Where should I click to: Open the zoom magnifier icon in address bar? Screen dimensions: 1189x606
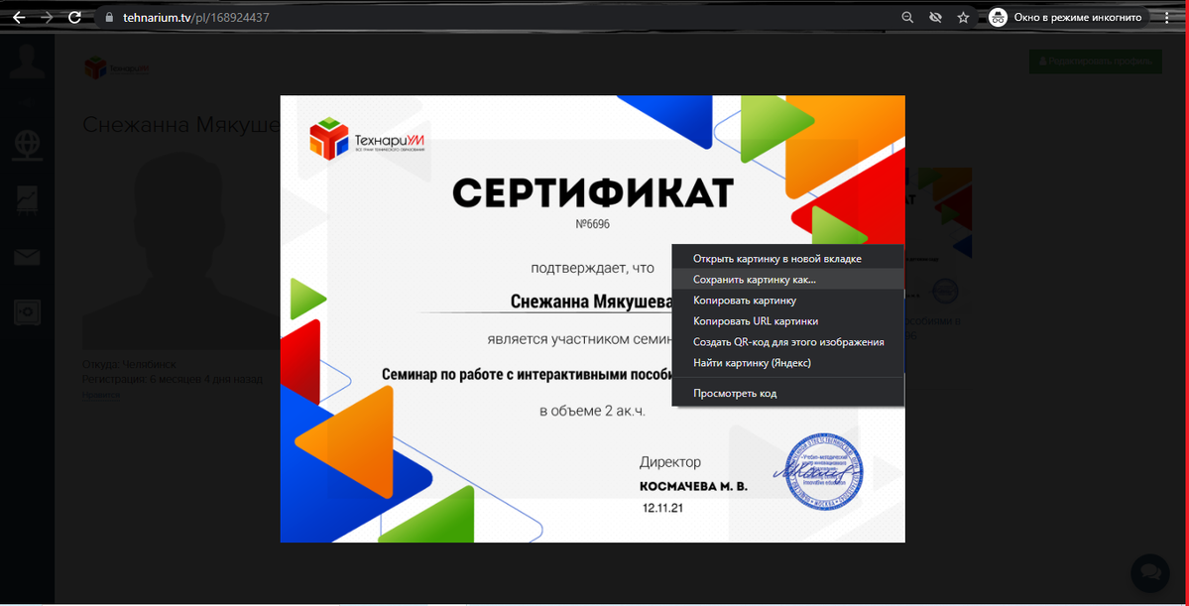907,17
